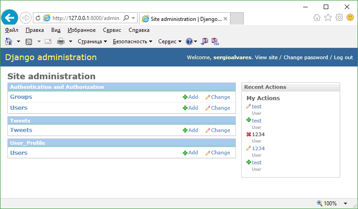Click the Print icon
Screen dimensions: 358x209
coord(61,41)
